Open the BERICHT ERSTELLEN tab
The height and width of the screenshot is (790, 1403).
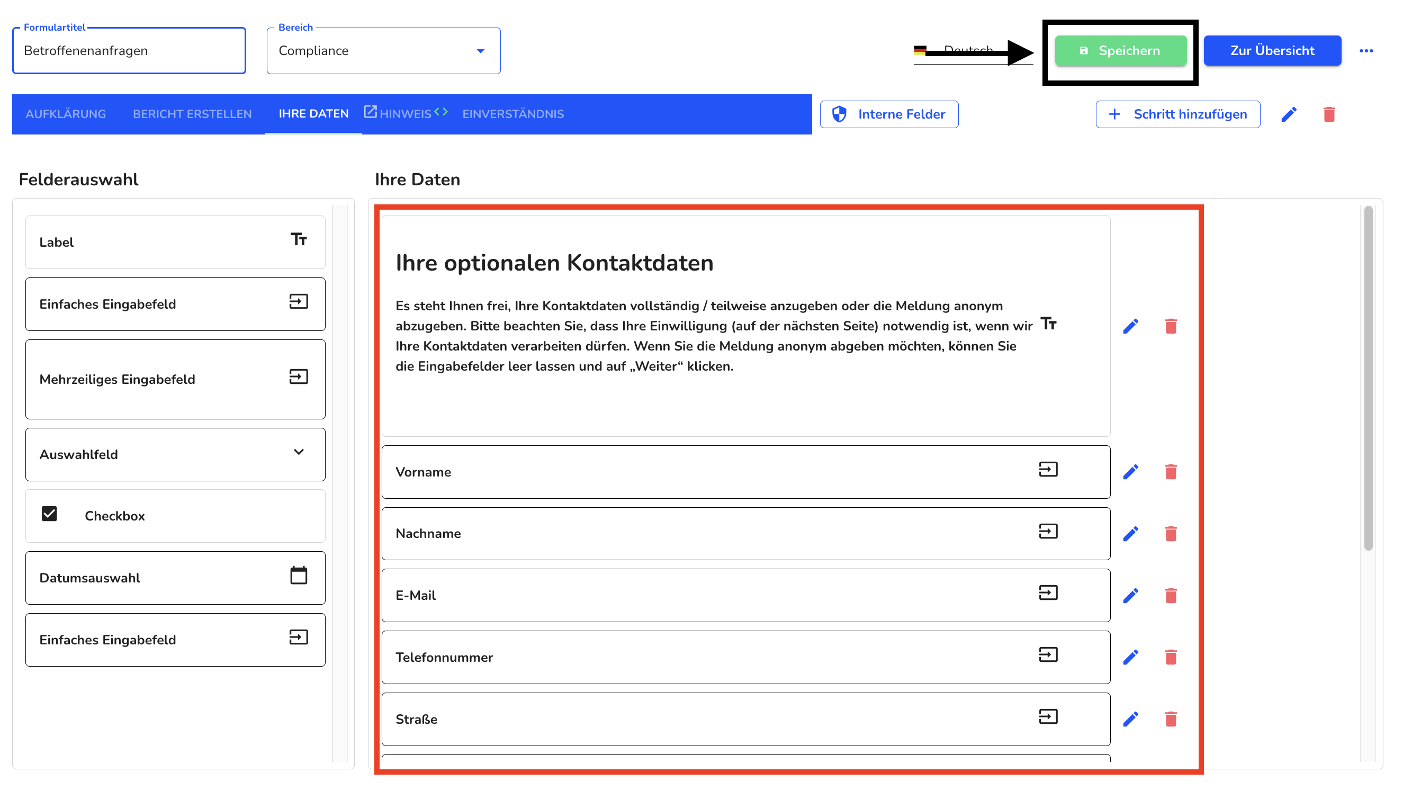pos(192,114)
